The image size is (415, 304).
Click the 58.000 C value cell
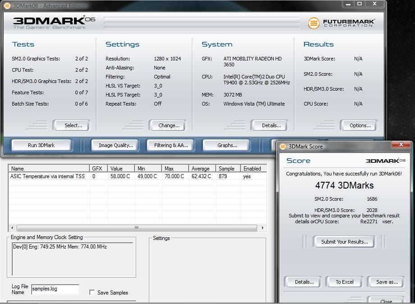[120, 176]
